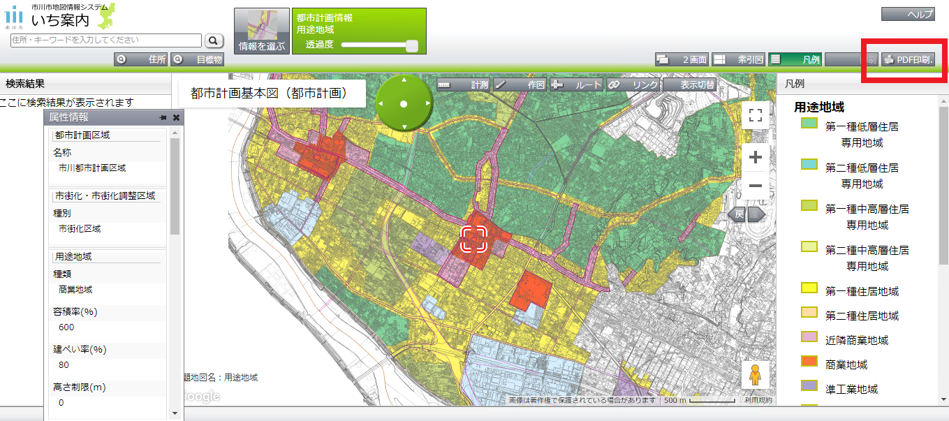Open the リンク link tool
This screenshot has height=421, width=949.
(633, 84)
